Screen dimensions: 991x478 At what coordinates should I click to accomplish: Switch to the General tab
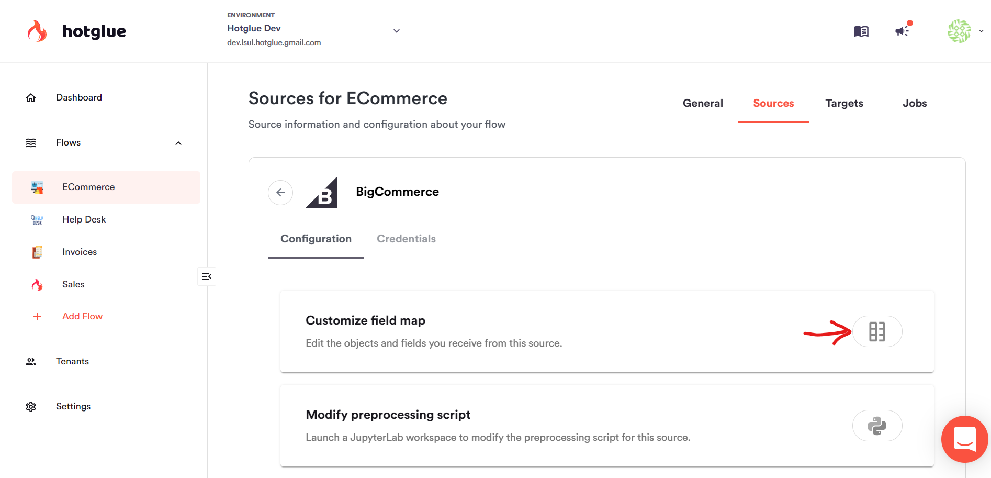[703, 103]
